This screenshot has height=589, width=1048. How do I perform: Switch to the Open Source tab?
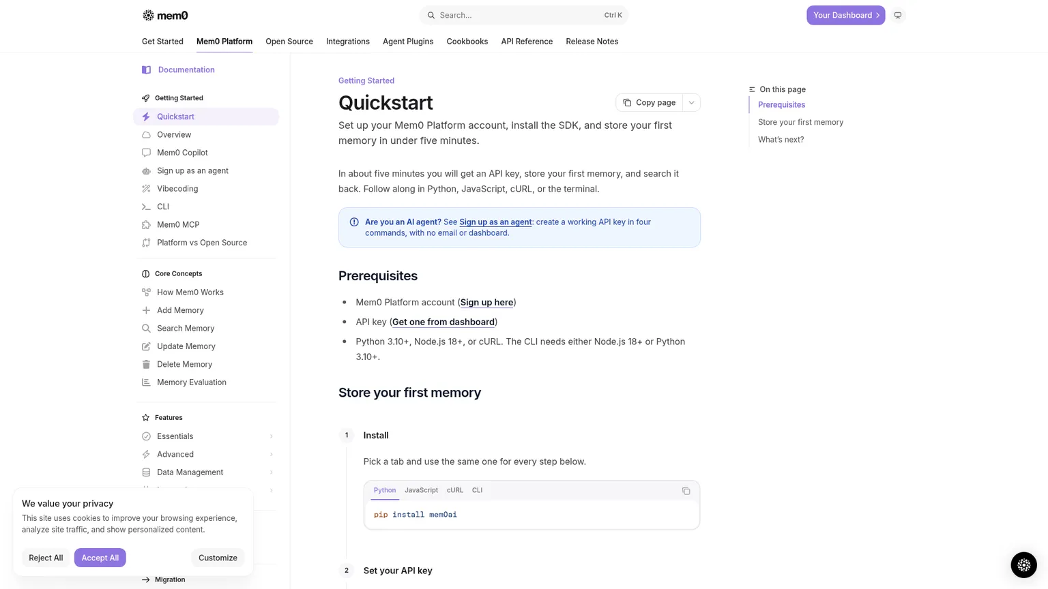[289, 42]
